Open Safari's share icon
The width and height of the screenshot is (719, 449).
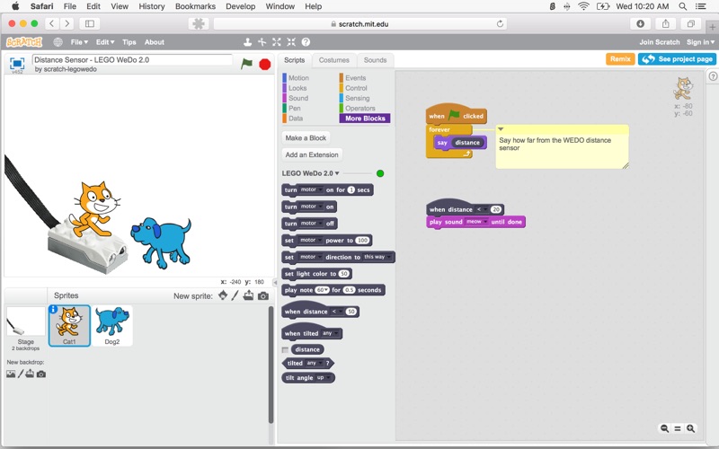tap(665, 24)
